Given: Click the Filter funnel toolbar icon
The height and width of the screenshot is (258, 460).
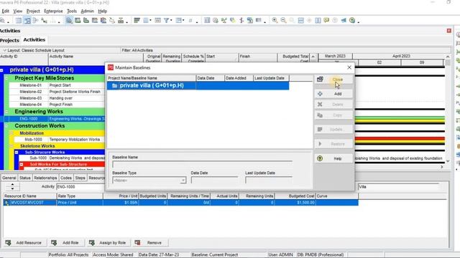Looking at the screenshot, I should [x=166, y=20].
